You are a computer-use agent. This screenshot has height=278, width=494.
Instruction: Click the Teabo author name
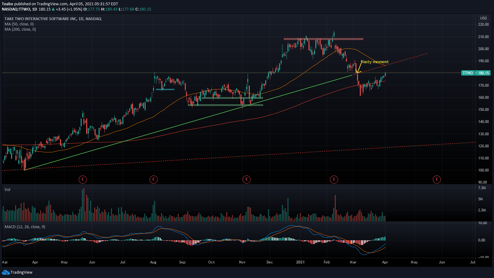tap(7, 4)
